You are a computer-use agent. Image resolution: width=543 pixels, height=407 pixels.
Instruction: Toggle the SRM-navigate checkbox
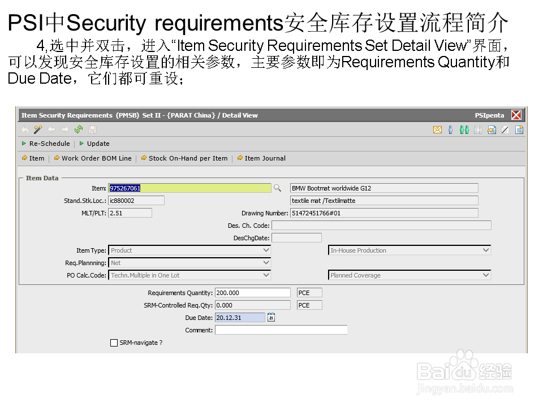click(114, 343)
